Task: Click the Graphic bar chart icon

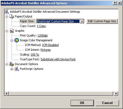Action: tap(12, 31)
